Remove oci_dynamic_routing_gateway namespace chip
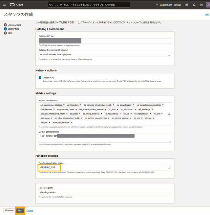 point(106,109)
